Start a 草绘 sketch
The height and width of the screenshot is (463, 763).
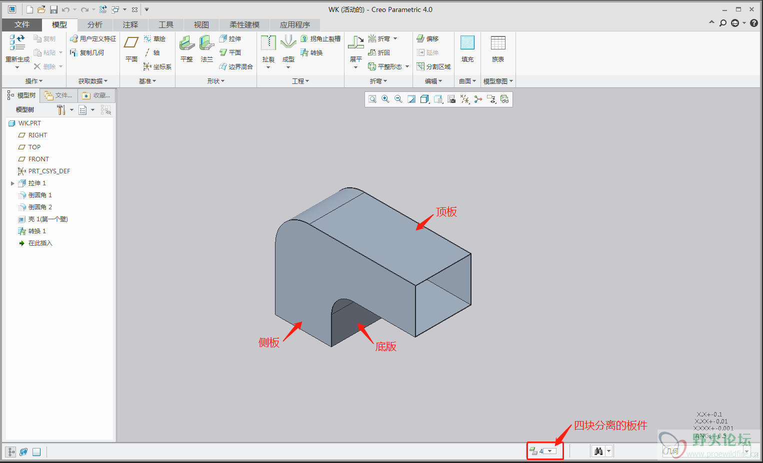154,38
